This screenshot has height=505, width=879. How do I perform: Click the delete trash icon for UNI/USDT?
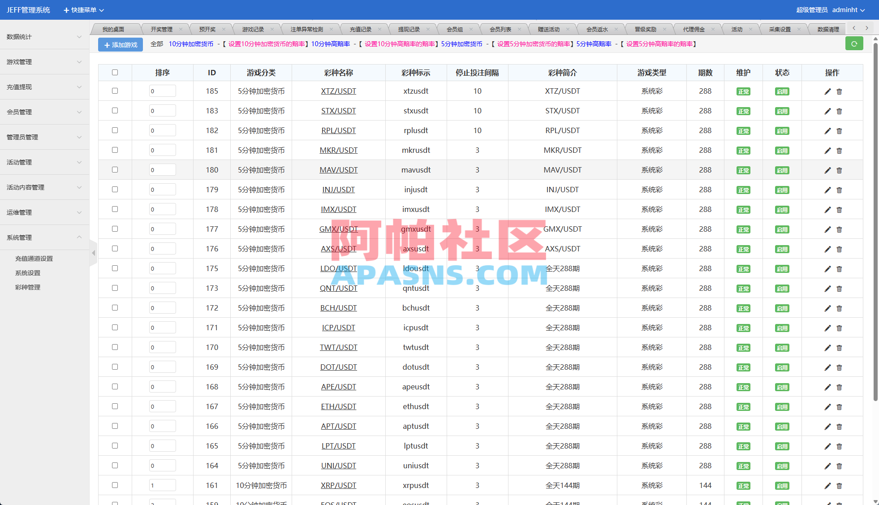pos(839,466)
